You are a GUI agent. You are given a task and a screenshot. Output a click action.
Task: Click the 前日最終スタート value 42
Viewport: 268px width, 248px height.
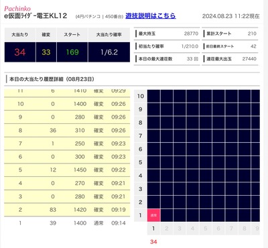click(x=253, y=46)
